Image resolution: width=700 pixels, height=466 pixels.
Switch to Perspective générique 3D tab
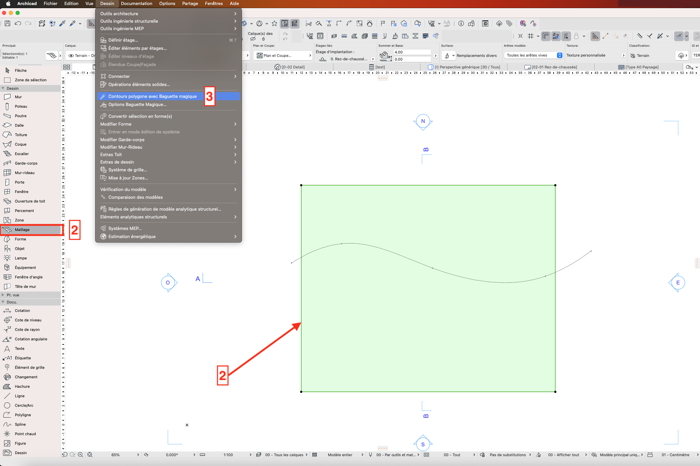(x=464, y=67)
